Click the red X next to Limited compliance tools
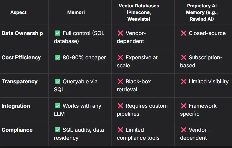 120,130
